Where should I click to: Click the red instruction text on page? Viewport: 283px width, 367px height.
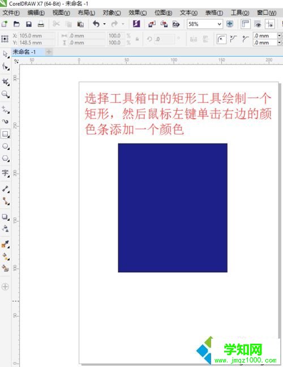point(178,114)
